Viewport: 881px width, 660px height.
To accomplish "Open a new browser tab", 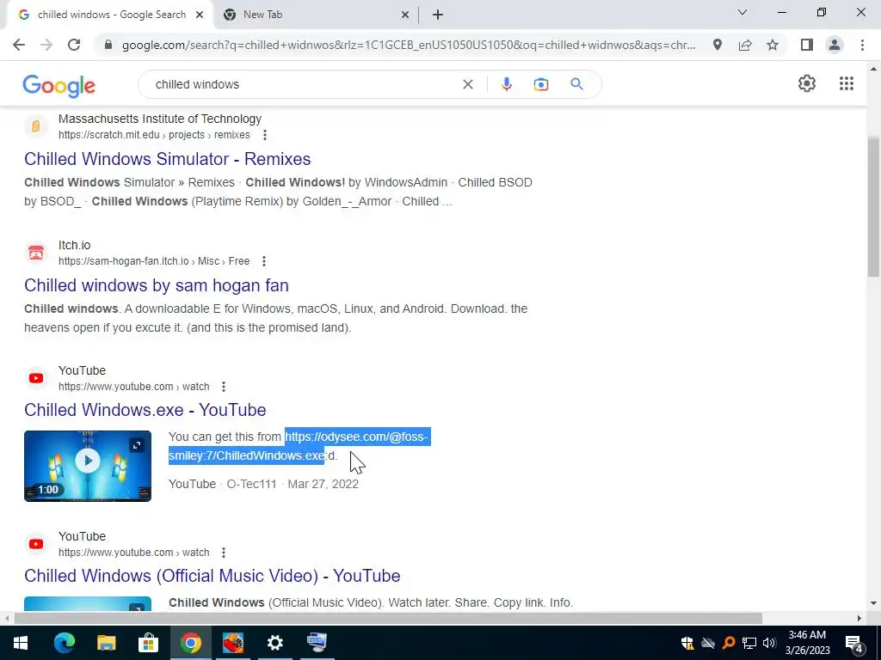I will coord(438,15).
